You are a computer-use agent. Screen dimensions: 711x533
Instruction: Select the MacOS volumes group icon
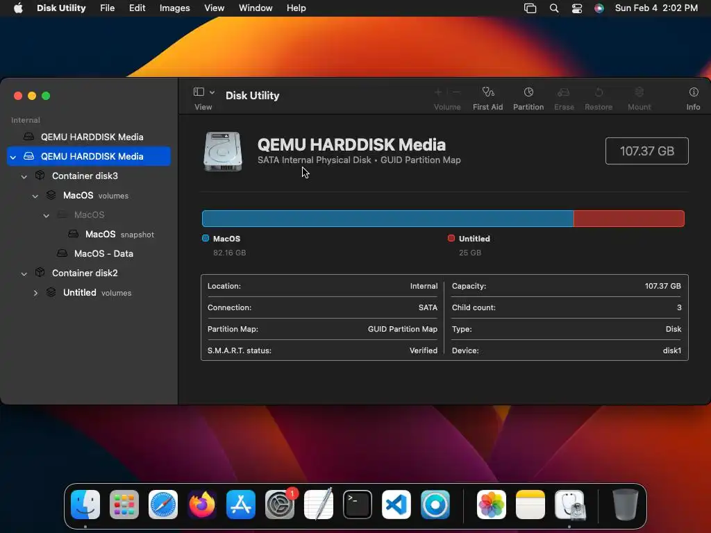51,195
